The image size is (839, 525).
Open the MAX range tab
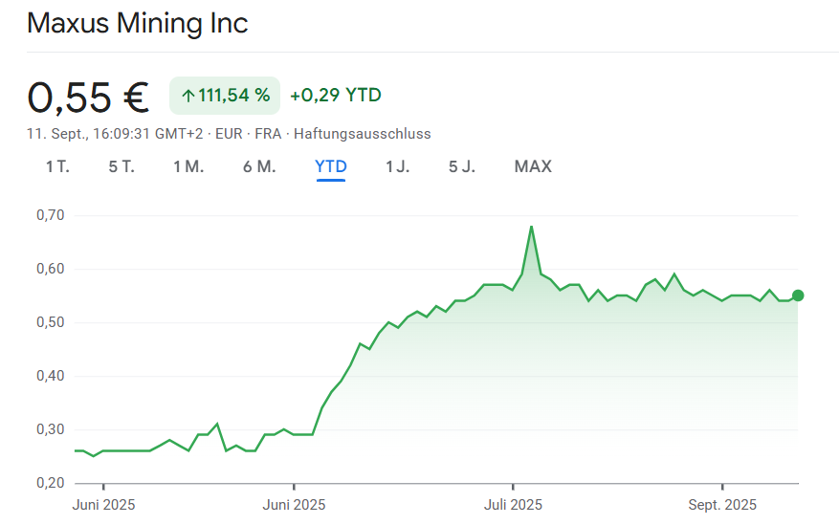click(x=533, y=166)
